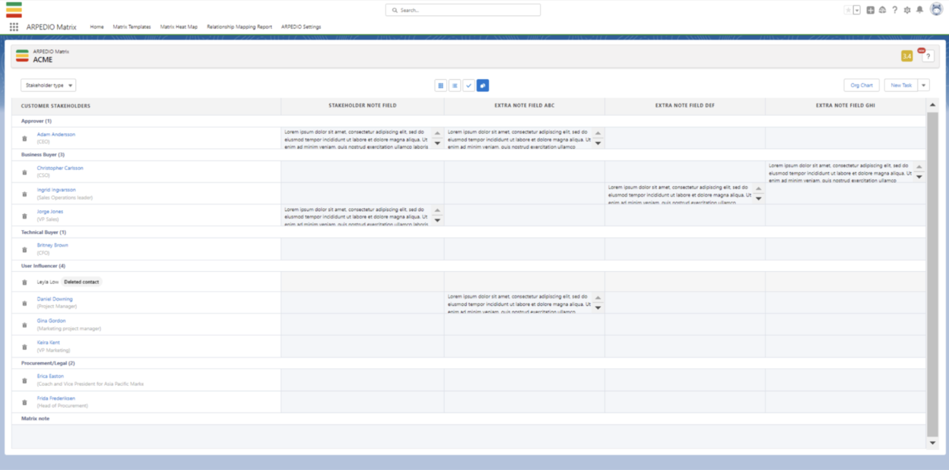
Task: Select the checkmark view icon
Action: coord(468,86)
